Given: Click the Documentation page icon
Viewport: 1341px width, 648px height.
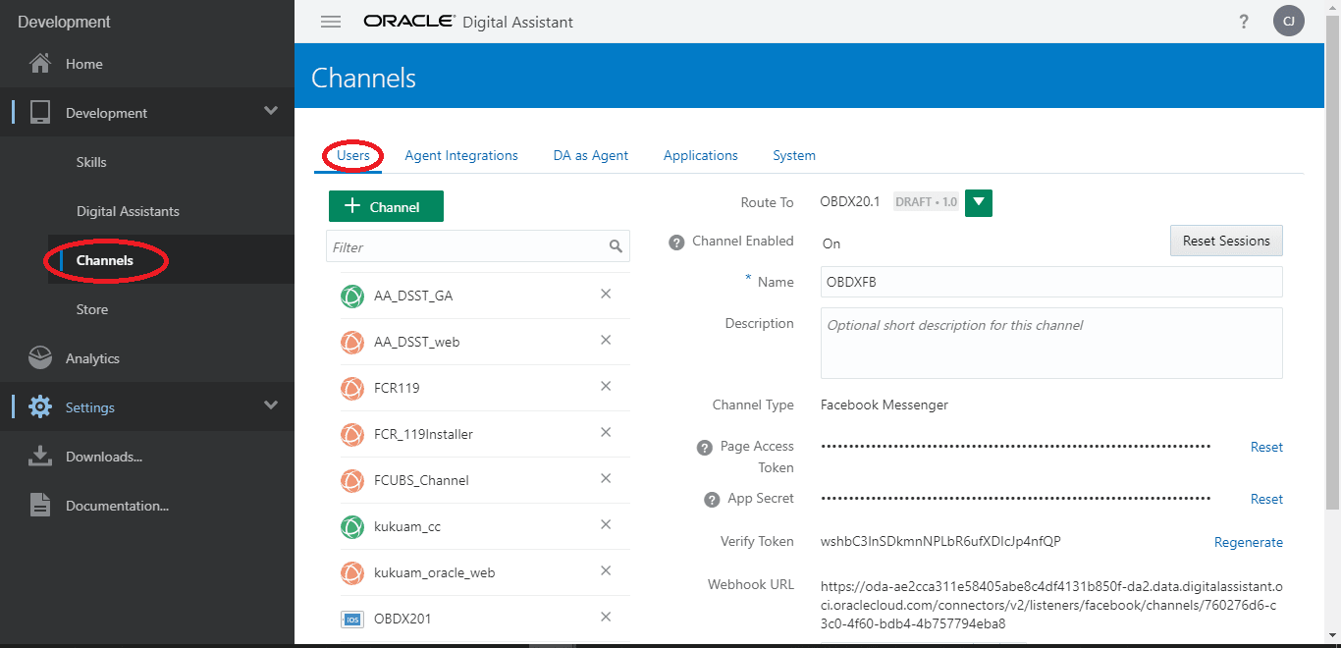Looking at the screenshot, I should point(40,506).
